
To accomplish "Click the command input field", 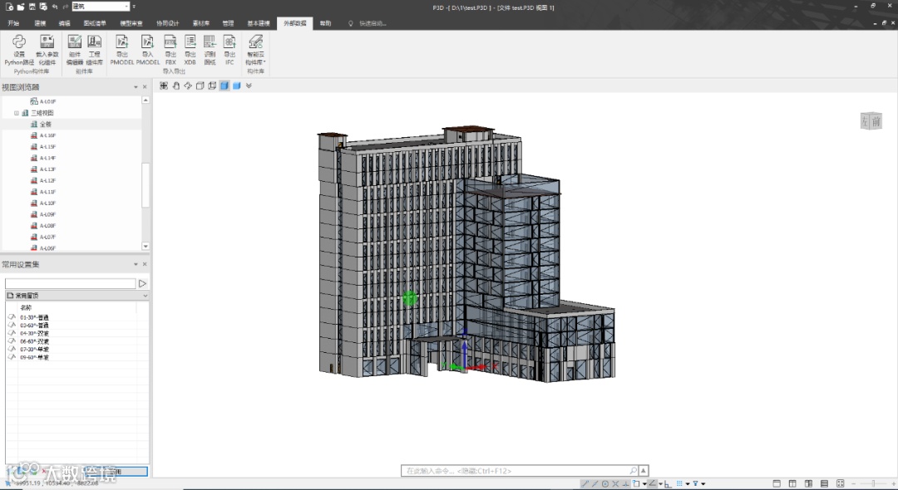I will point(516,471).
